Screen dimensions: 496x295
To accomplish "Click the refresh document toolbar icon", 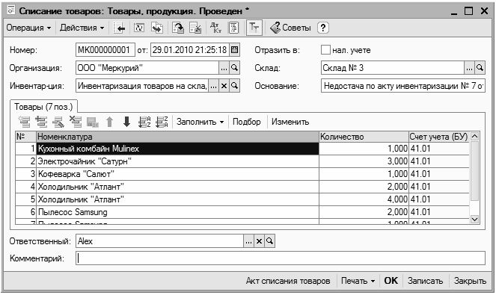I will click(139, 28).
